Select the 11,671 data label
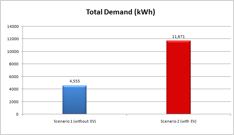 coord(179,36)
